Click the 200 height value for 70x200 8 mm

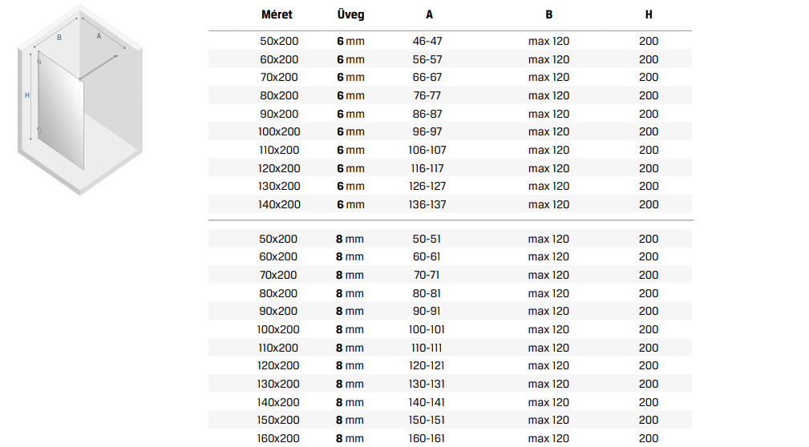(649, 276)
